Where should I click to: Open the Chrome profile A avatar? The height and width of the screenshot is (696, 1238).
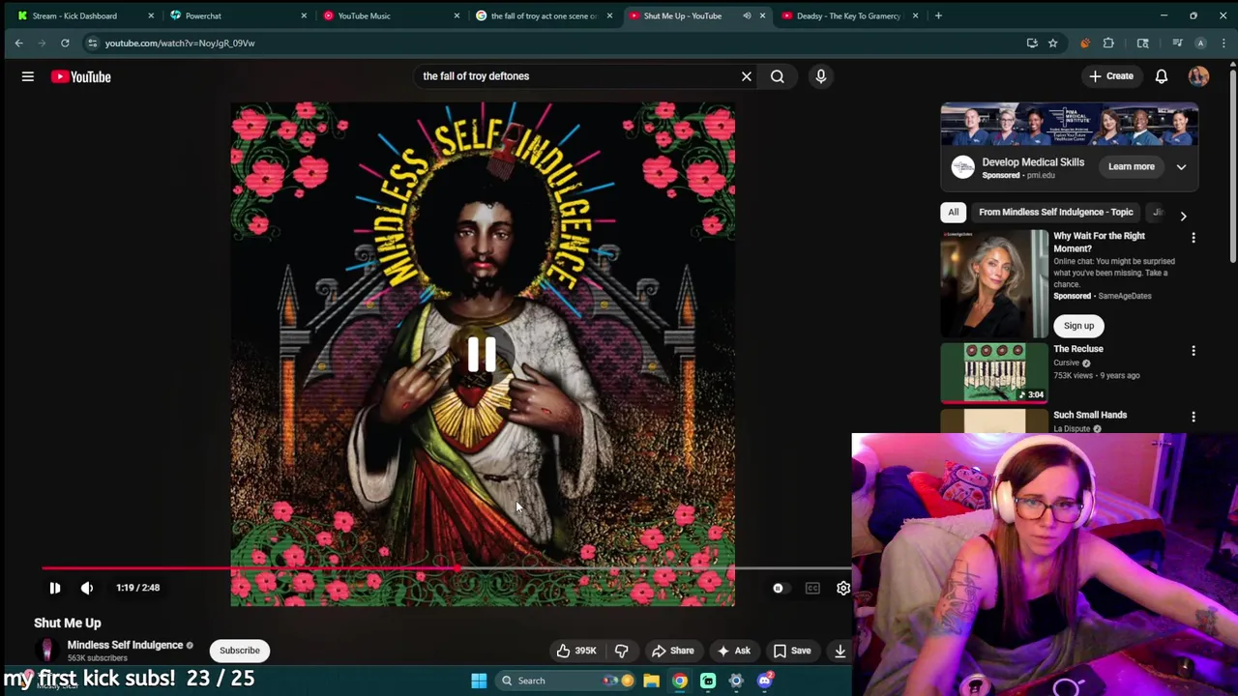click(x=1200, y=43)
